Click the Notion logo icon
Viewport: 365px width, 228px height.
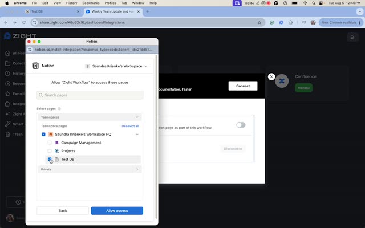[x=35, y=66]
